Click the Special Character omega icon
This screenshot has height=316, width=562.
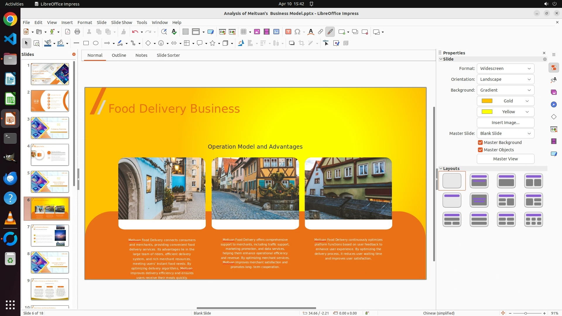point(297,32)
